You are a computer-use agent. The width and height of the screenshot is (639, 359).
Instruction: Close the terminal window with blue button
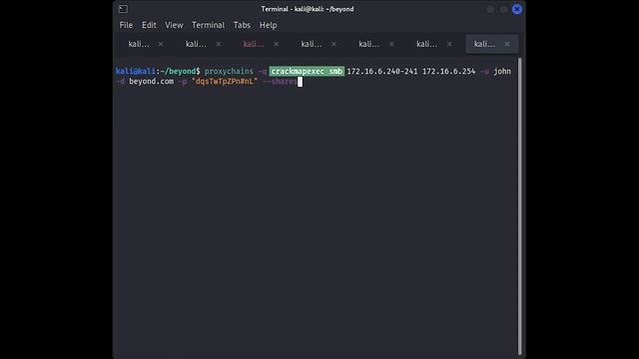pyautogui.click(x=517, y=9)
